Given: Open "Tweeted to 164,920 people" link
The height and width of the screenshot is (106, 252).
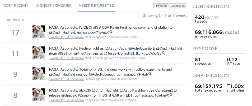Looking at the screenshot, I should point(66,37).
